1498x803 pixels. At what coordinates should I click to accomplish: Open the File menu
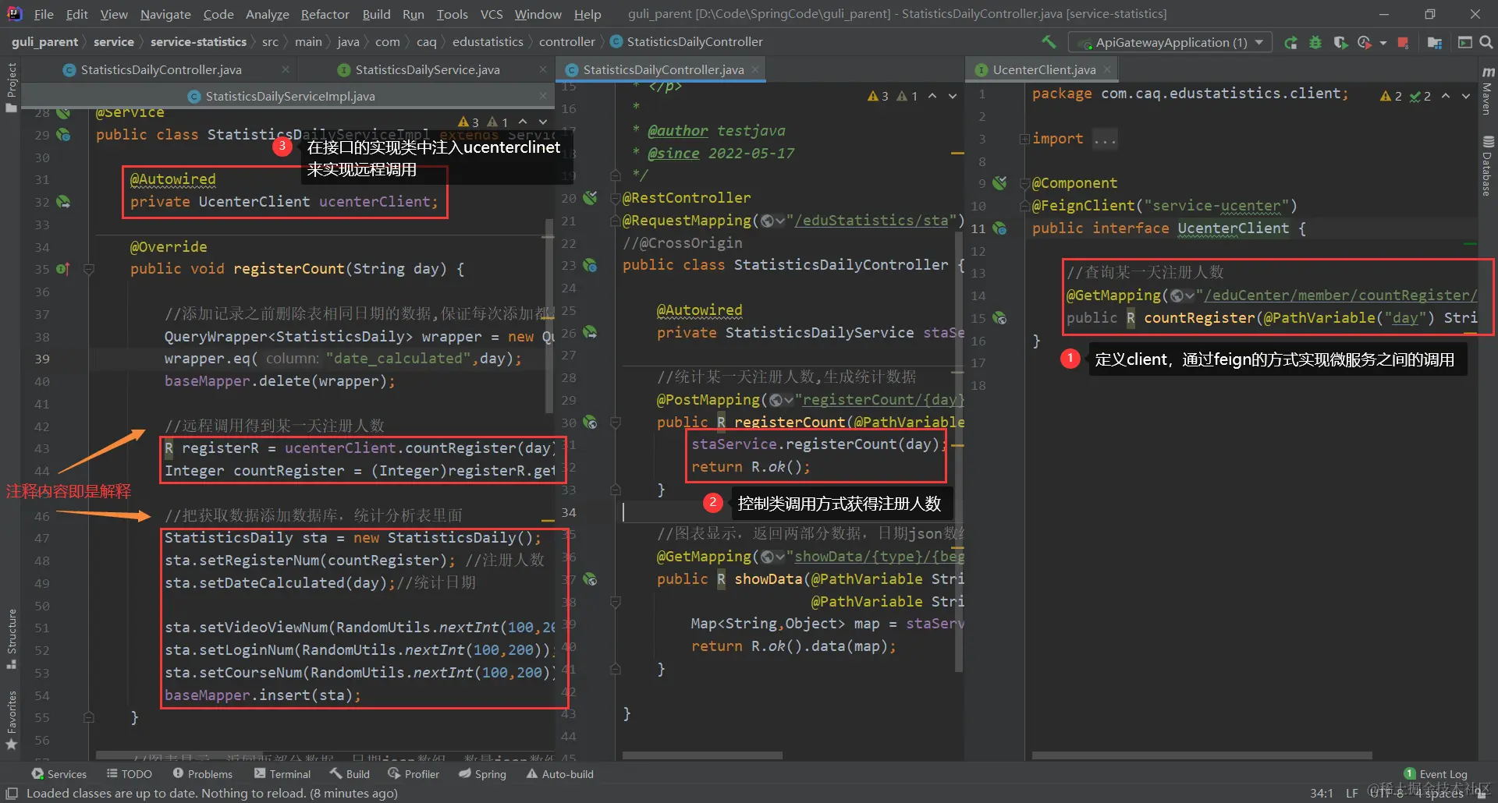pos(44,14)
